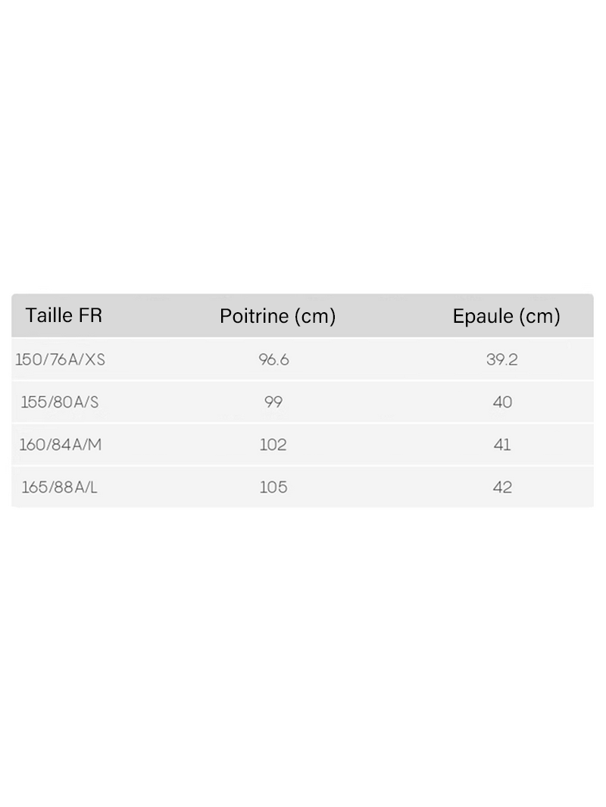Click the 155/80A/S size label

click(60, 402)
